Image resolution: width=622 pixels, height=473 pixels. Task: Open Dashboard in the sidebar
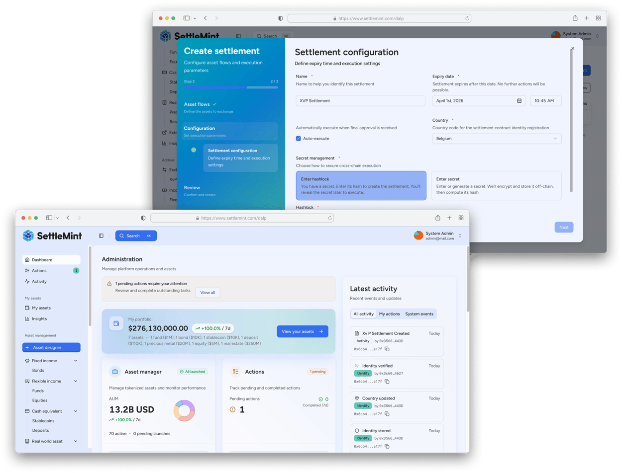point(51,260)
